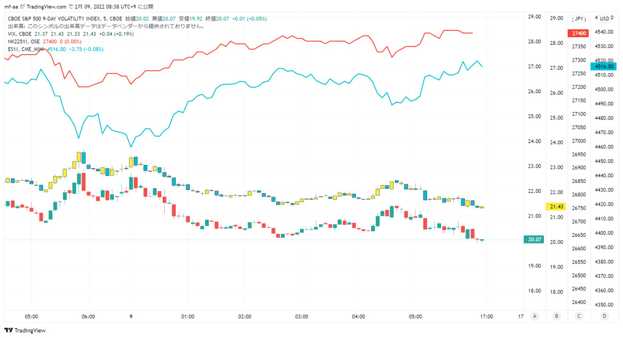Click the 26400 value on JPY scale

[x=579, y=302]
